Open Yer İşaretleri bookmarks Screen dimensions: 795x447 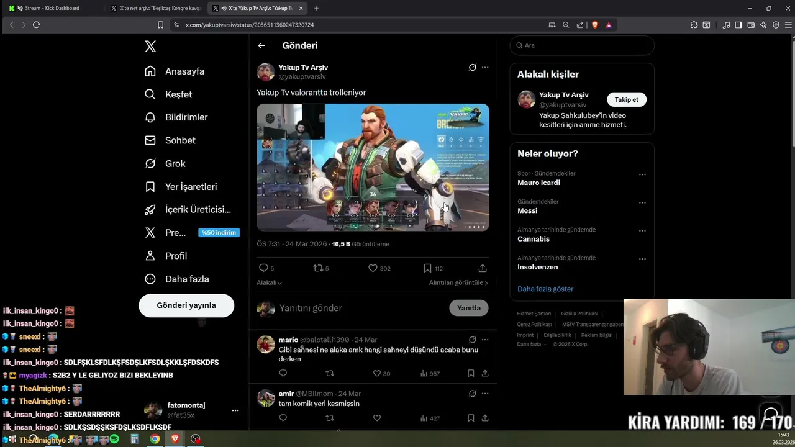[x=181, y=187]
